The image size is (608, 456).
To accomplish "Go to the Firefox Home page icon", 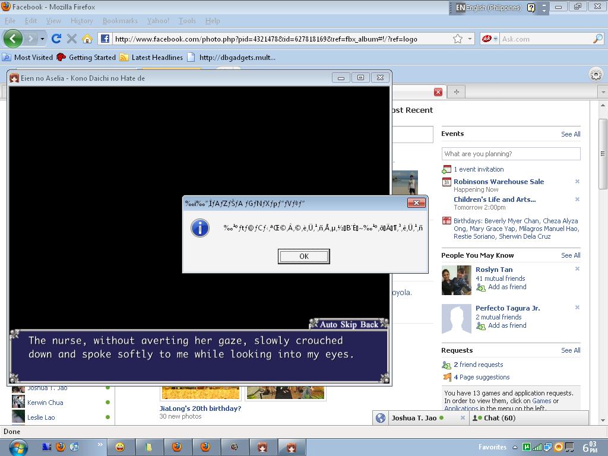I will pos(87,39).
